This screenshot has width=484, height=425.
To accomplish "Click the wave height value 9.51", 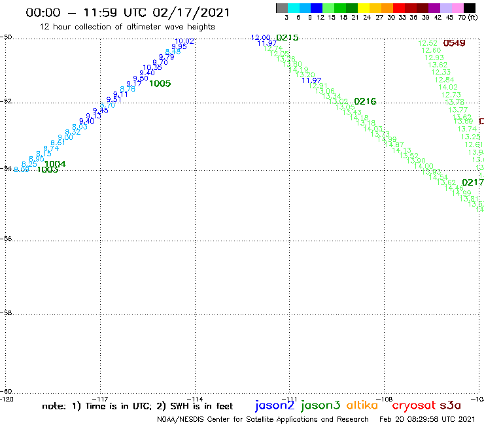I will (114, 99).
